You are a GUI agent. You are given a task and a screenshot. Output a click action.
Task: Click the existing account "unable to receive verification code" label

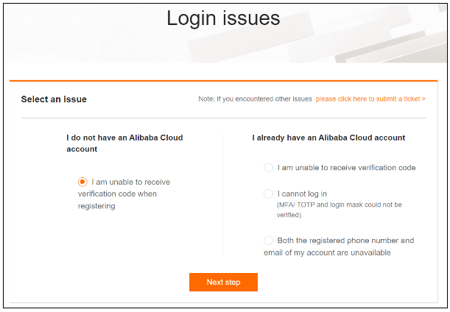click(346, 168)
